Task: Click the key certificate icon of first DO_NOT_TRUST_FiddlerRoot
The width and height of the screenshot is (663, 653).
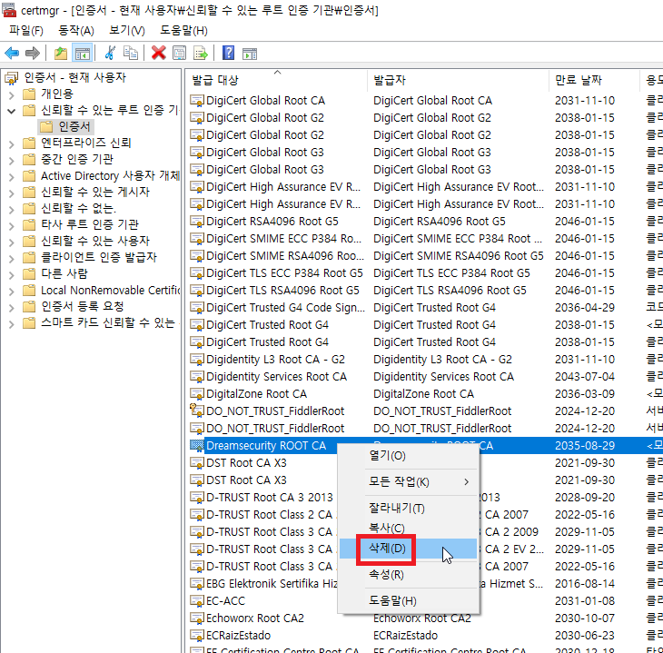Action: point(197,411)
